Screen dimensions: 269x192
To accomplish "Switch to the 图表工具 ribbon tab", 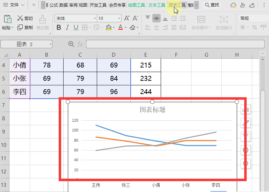I will click(x=177, y=5).
